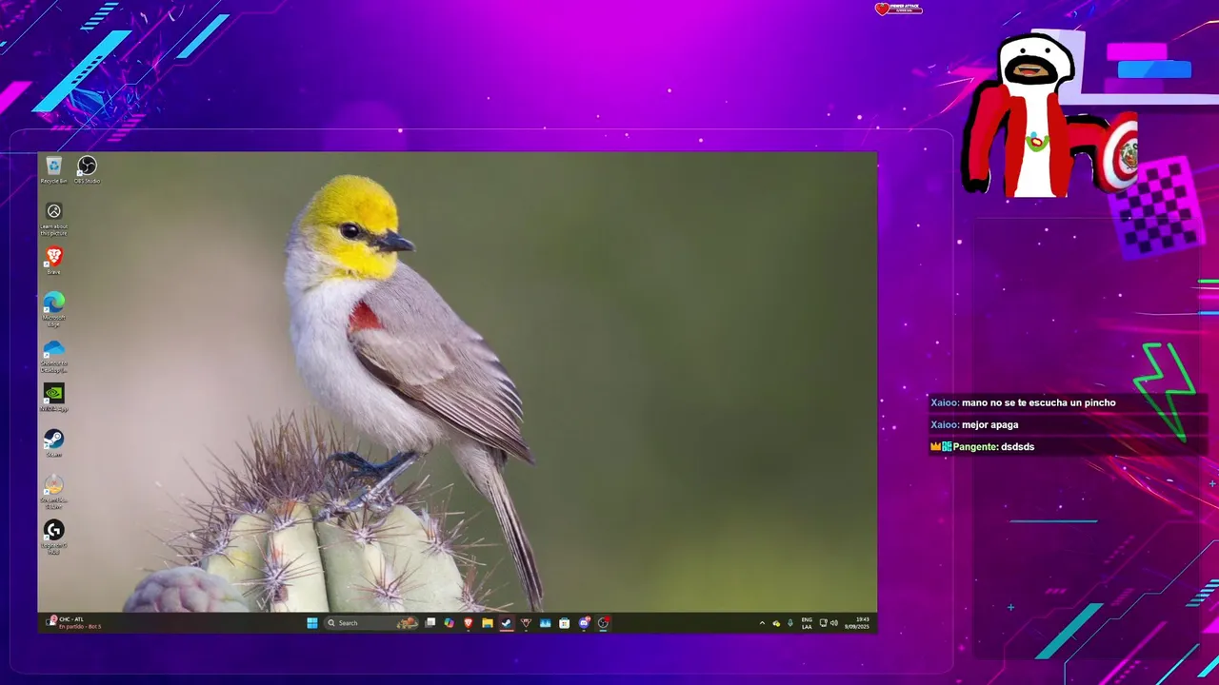The image size is (1219, 685).
Task: Switch to OBS Studio in the taskbar
Action: tap(603, 623)
